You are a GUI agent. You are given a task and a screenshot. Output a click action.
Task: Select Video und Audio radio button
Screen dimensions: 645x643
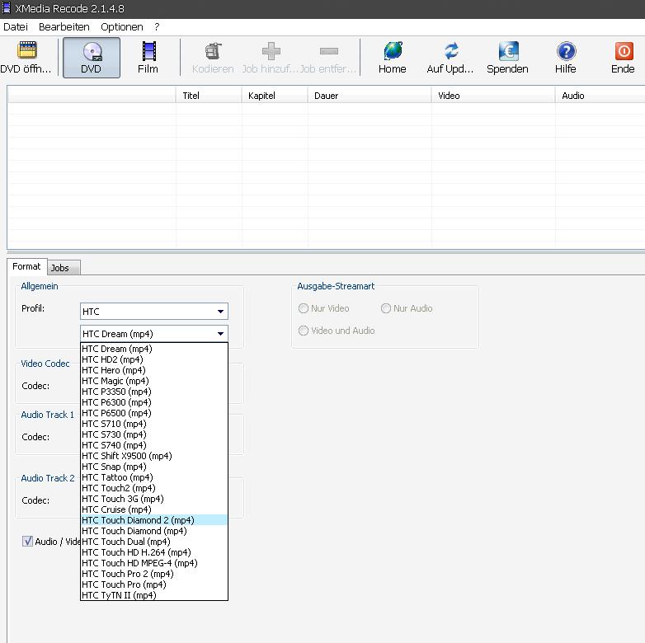(304, 331)
